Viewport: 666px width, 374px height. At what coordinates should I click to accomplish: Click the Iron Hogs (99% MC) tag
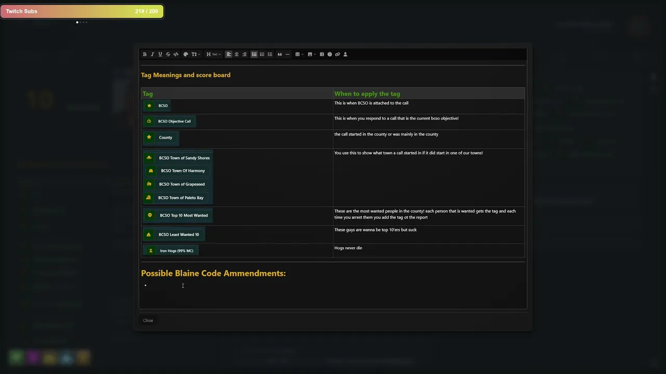tap(171, 250)
